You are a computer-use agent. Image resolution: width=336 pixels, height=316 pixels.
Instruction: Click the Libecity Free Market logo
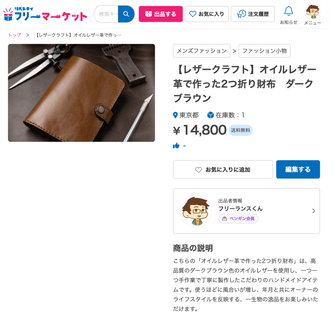45,14
